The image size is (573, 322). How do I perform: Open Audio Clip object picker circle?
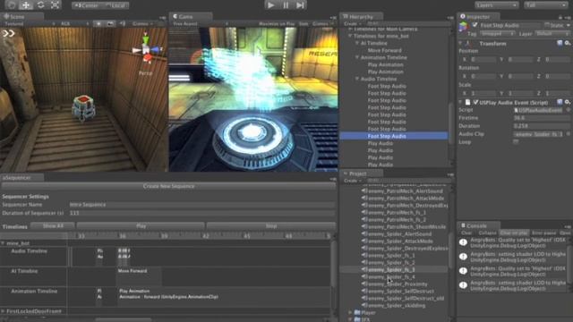(569, 134)
